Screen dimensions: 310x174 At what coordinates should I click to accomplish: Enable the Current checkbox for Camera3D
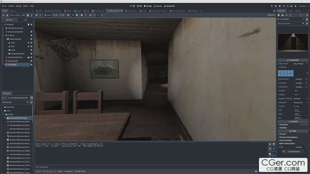(x=295, y=106)
